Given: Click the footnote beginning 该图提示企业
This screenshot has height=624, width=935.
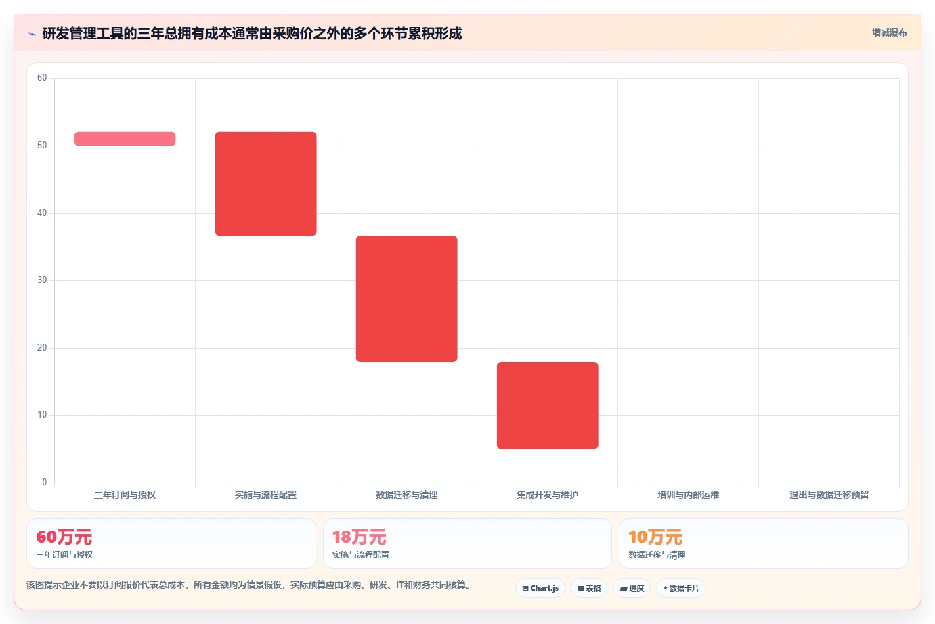Looking at the screenshot, I should click(248, 585).
